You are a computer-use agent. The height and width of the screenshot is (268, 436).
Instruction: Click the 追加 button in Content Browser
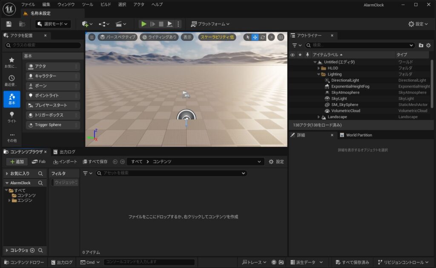pyautogui.click(x=17, y=162)
